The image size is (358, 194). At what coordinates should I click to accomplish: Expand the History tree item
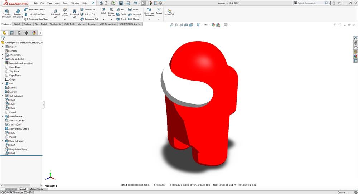pyautogui.click(x=2, y=47)
